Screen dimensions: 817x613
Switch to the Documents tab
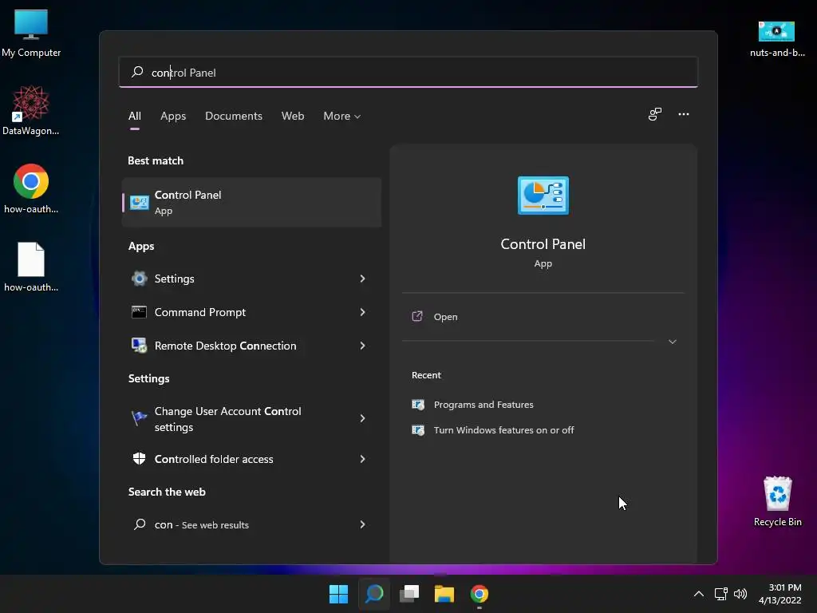pos(234,117)
